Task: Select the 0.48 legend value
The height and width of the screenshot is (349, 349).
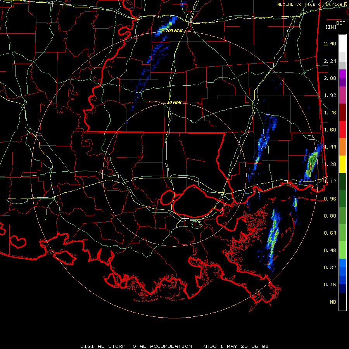Action: coord(330,251)
